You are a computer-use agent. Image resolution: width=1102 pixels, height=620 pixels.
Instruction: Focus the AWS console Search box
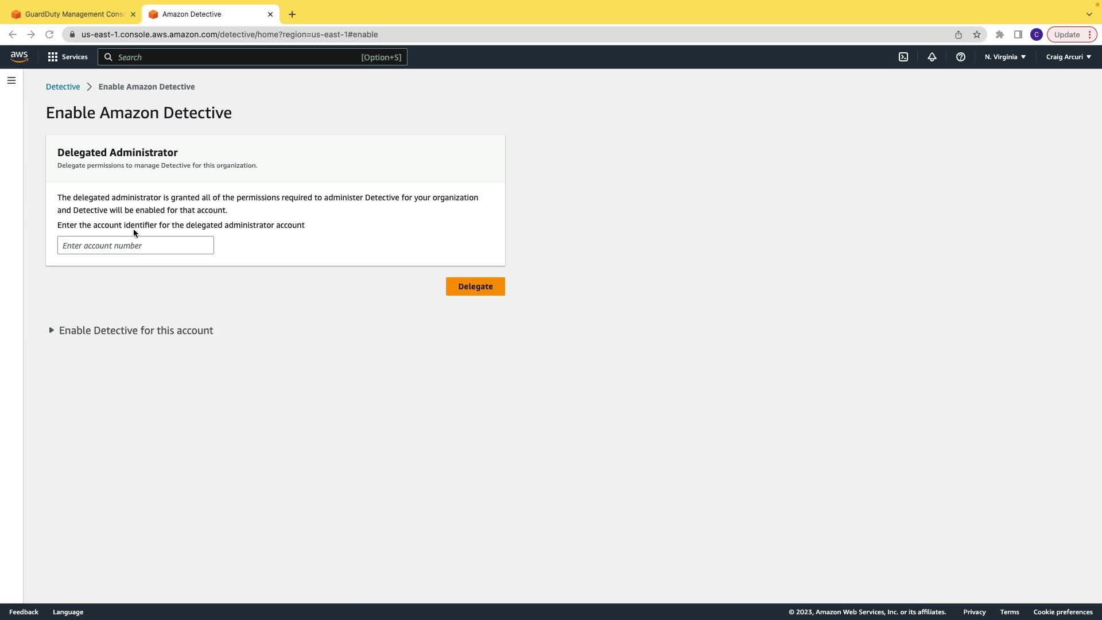[x=253, y=57]
